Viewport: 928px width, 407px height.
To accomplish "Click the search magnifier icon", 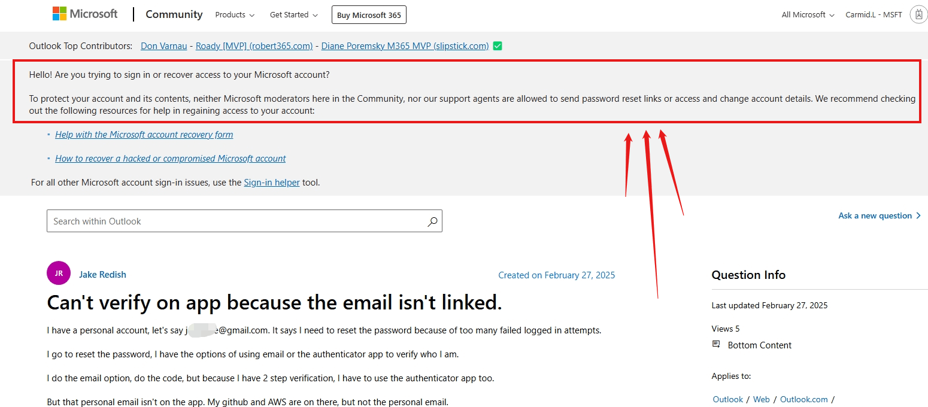I will 432,221.
